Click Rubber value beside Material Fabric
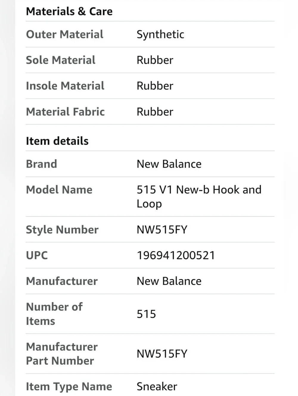Image resolution: width=298 pixels, height=396 pixels. [155, 112]
